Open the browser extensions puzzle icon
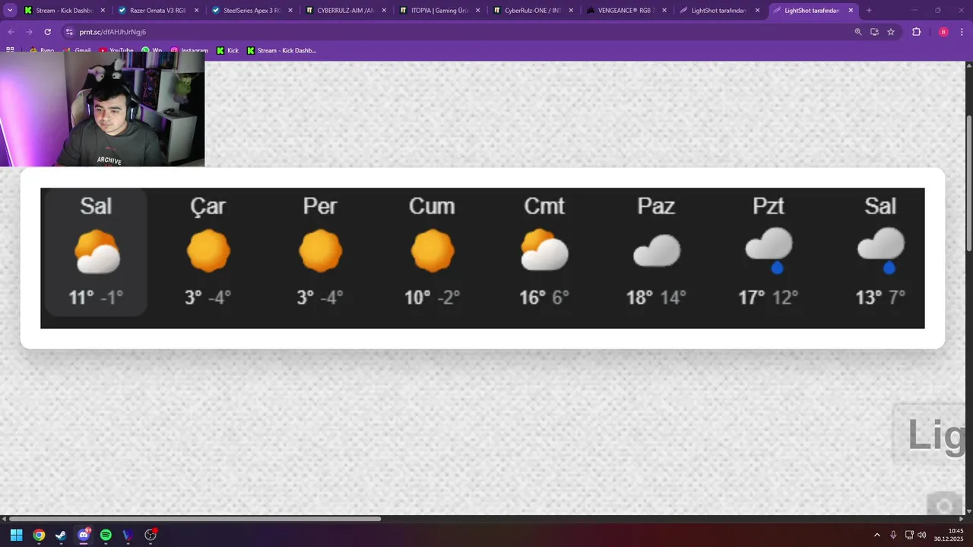Viewport: 973px width, 547px height. point(916,32)
